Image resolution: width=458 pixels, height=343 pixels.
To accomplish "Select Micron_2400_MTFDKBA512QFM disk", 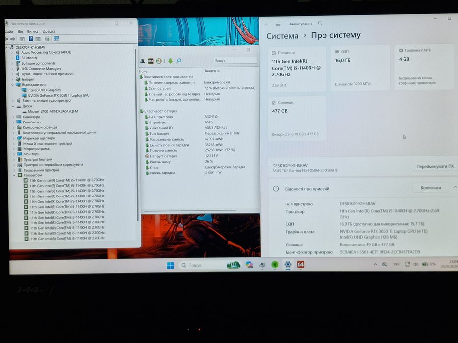I will pos(53,111).
